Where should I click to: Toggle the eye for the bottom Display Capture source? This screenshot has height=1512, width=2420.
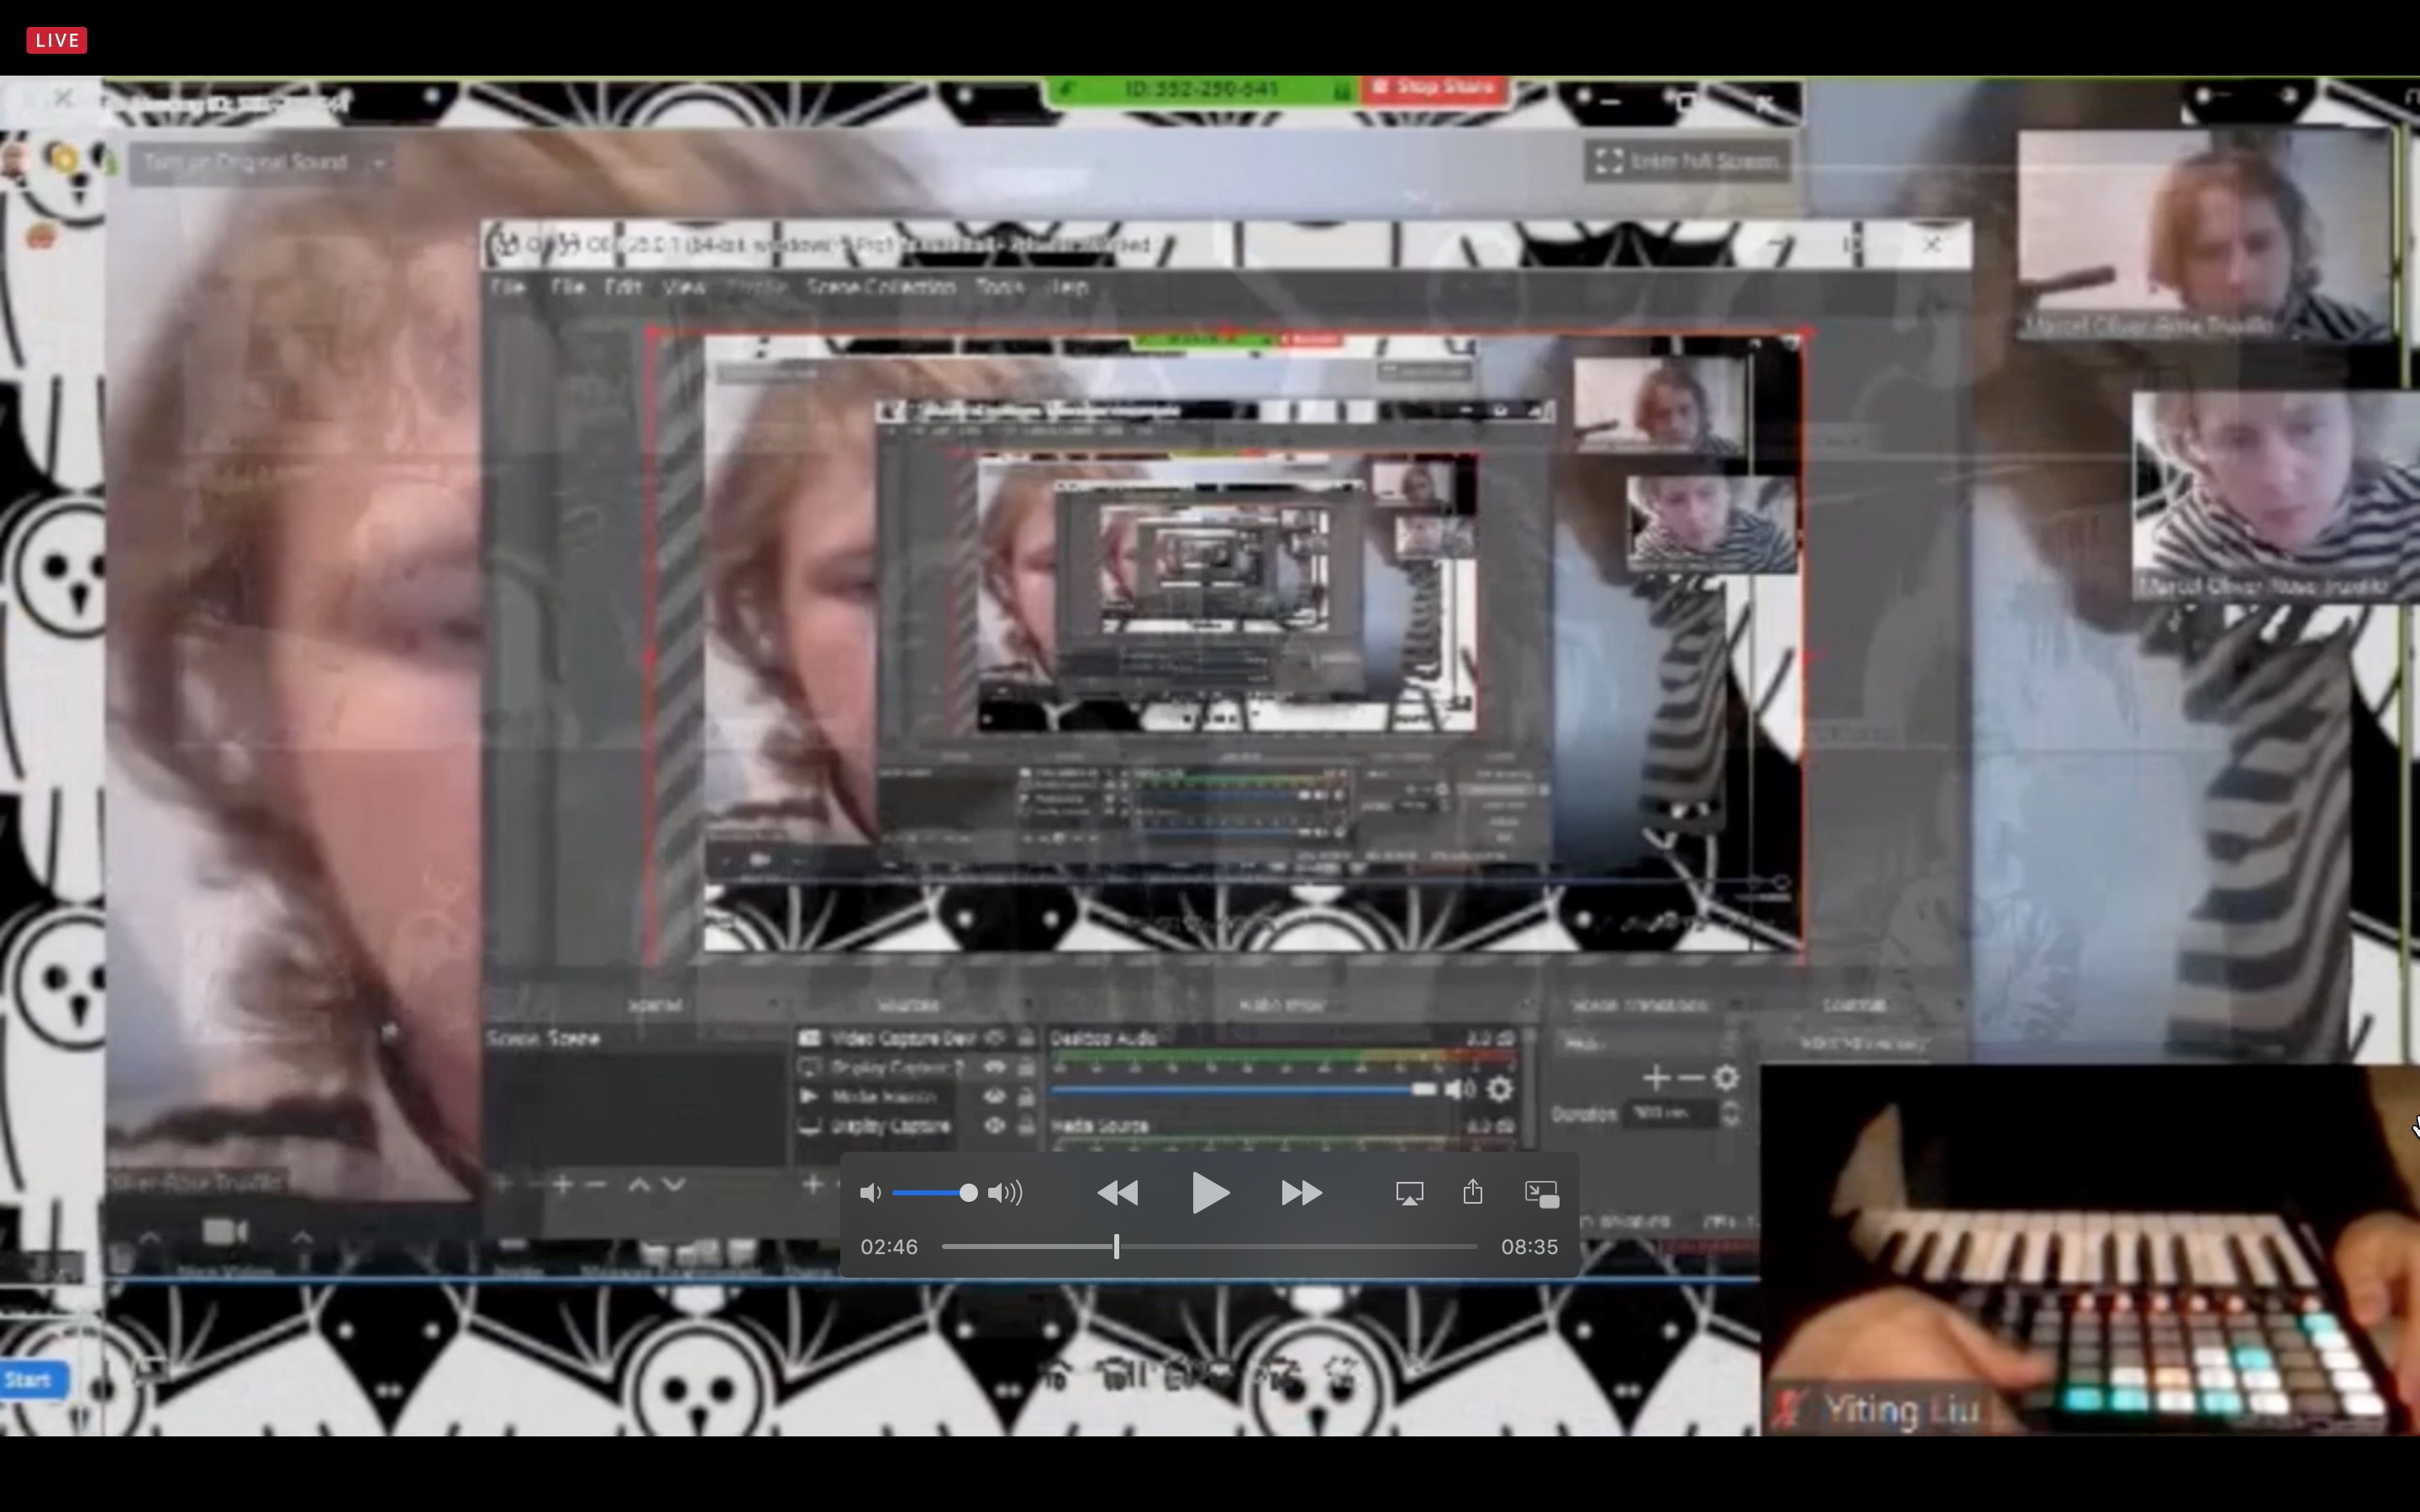[994, 1126]
